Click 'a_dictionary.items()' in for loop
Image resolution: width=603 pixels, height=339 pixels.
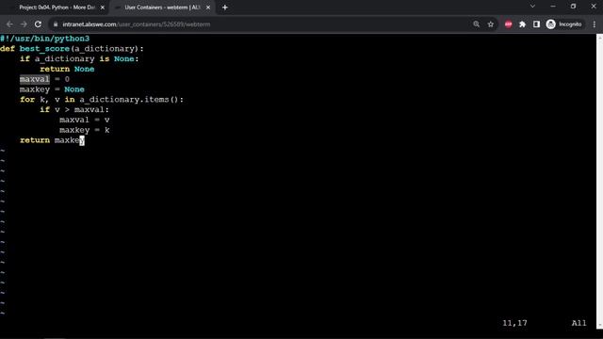[129, 100]
